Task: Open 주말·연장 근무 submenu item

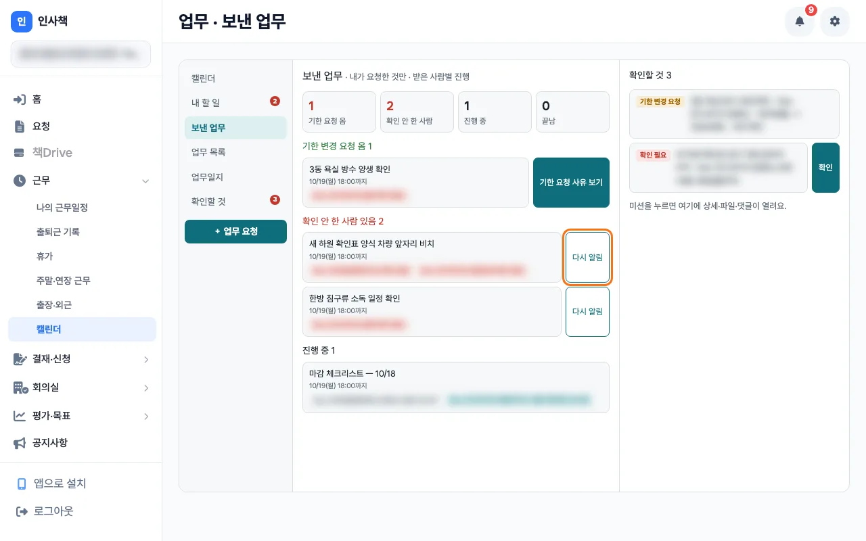Action: tap(82, 281)
